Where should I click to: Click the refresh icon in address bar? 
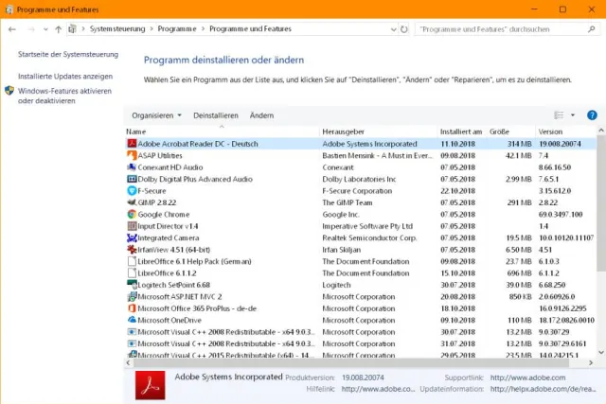coord(404,29)
